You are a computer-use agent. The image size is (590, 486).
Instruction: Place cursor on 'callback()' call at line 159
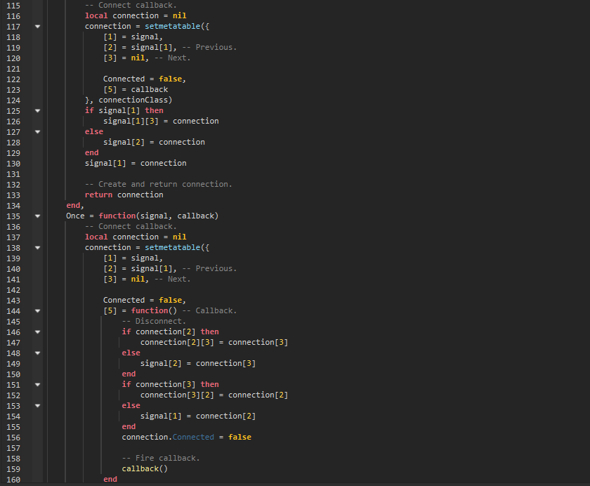(145, 468)
